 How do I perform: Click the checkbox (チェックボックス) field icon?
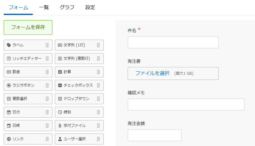[x=60, y=85]
